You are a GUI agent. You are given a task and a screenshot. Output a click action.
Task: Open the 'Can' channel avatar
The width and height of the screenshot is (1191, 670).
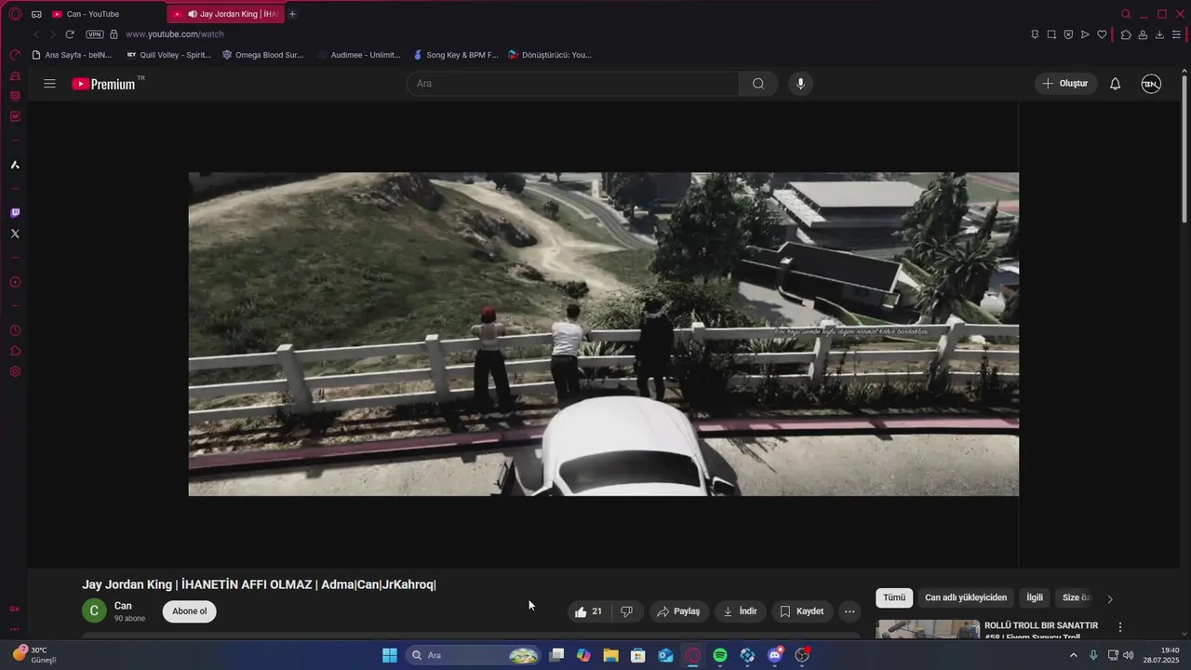[94, 611]
